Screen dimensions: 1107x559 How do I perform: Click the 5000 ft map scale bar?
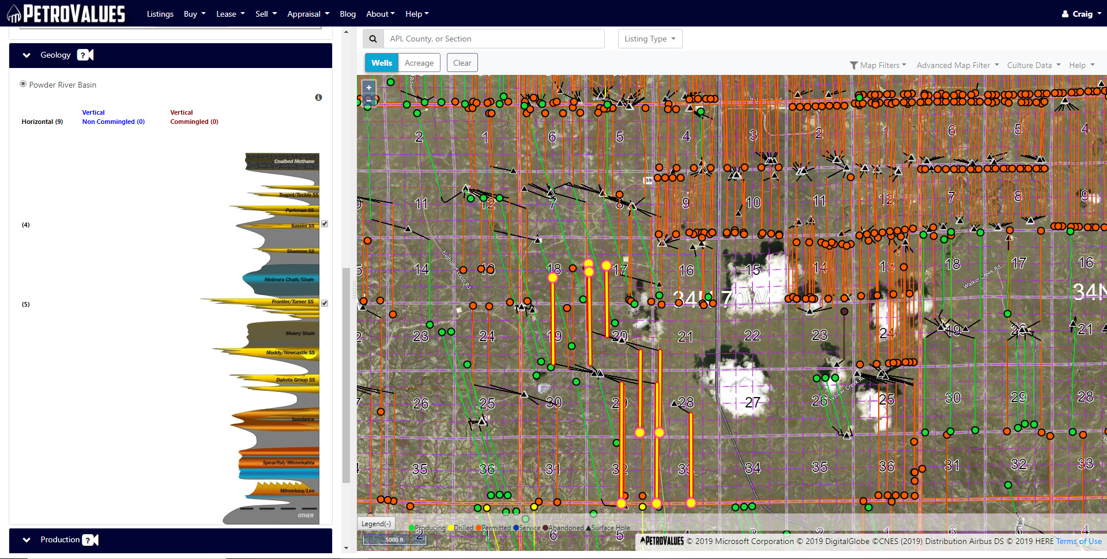394,539
